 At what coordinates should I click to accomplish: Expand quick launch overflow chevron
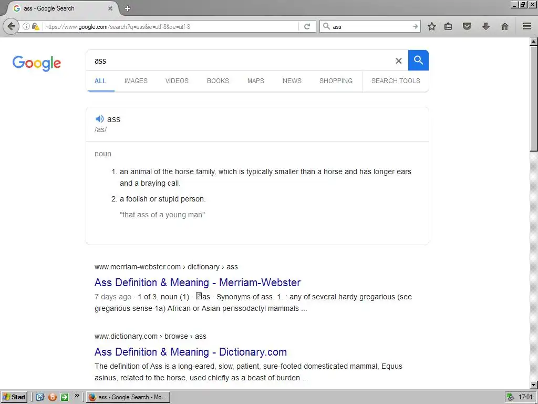(77, 396)
